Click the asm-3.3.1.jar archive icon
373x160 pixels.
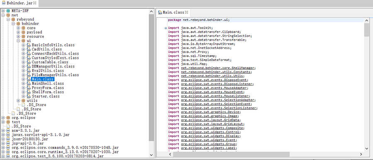pyautogui.click(x=8, y=131)
